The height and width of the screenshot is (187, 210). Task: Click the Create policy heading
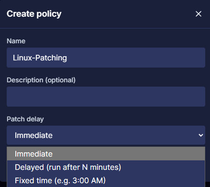point(34,14)
